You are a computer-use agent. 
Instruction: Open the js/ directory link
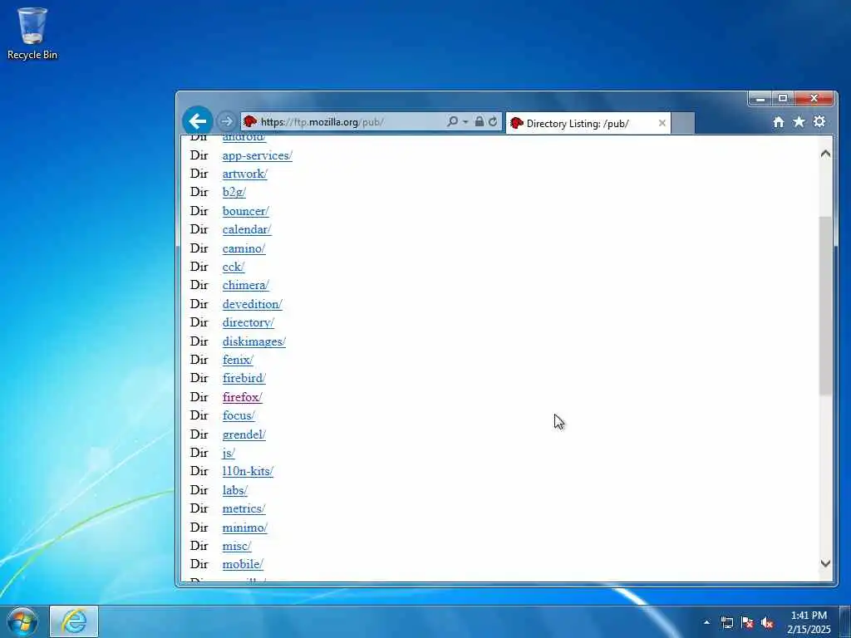(x=229, y=453)
